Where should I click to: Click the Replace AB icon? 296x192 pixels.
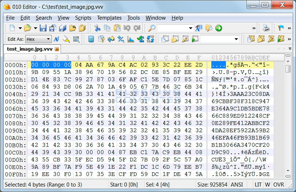[199, 28]
